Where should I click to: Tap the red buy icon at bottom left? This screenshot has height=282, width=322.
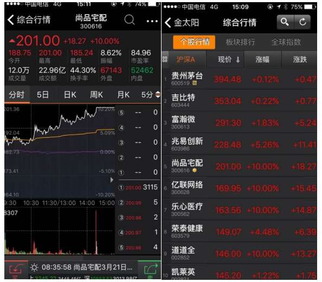(x=16, y=270)
